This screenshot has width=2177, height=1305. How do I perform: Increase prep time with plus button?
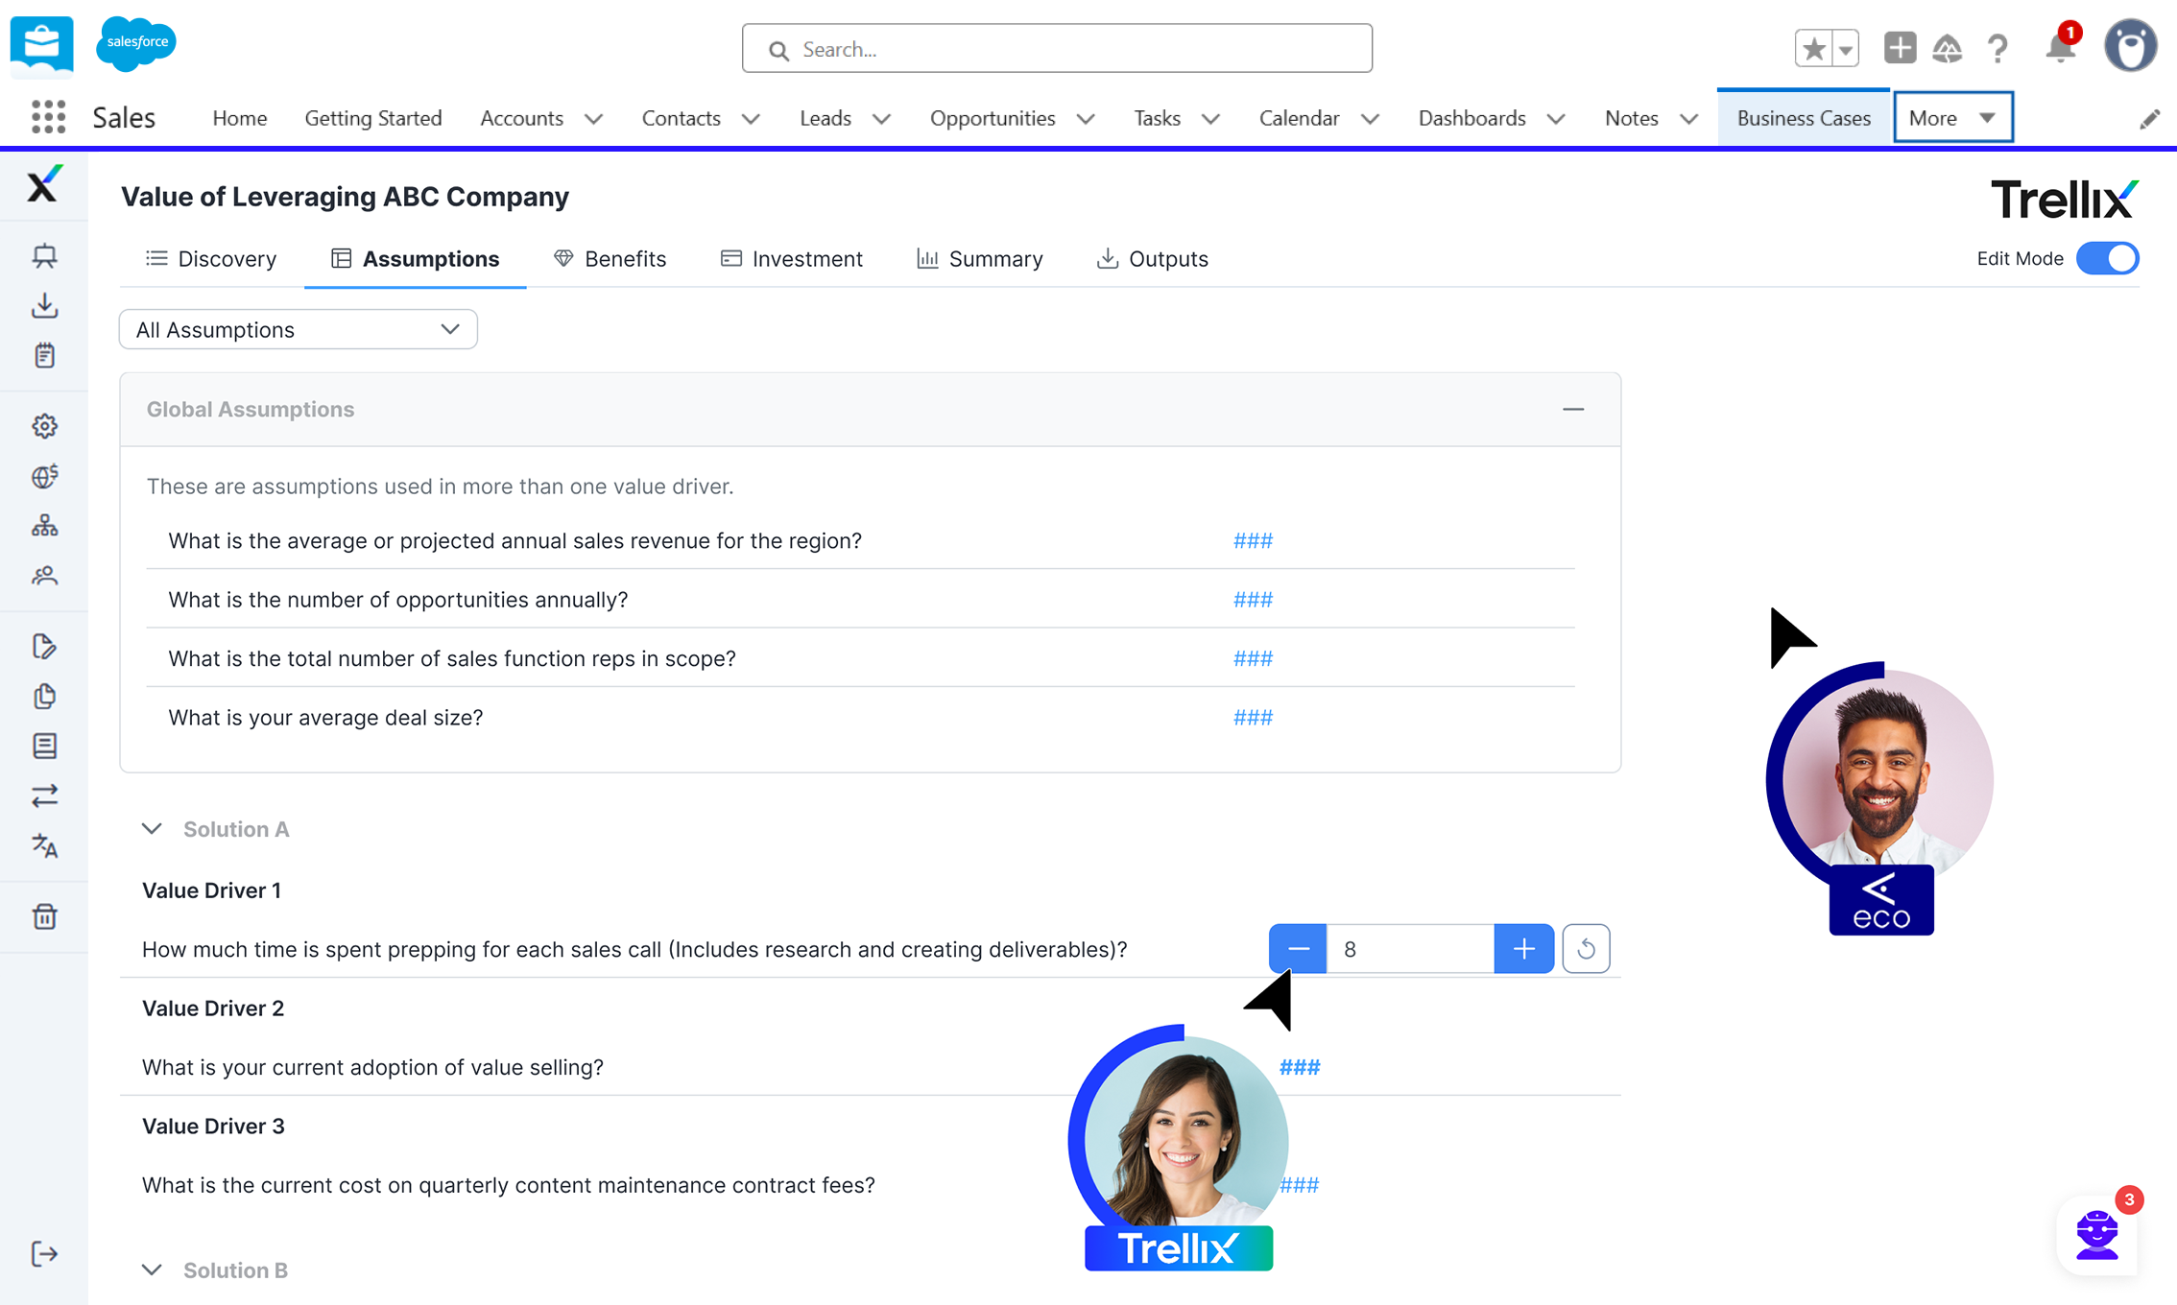click(x=1523, y=949)
